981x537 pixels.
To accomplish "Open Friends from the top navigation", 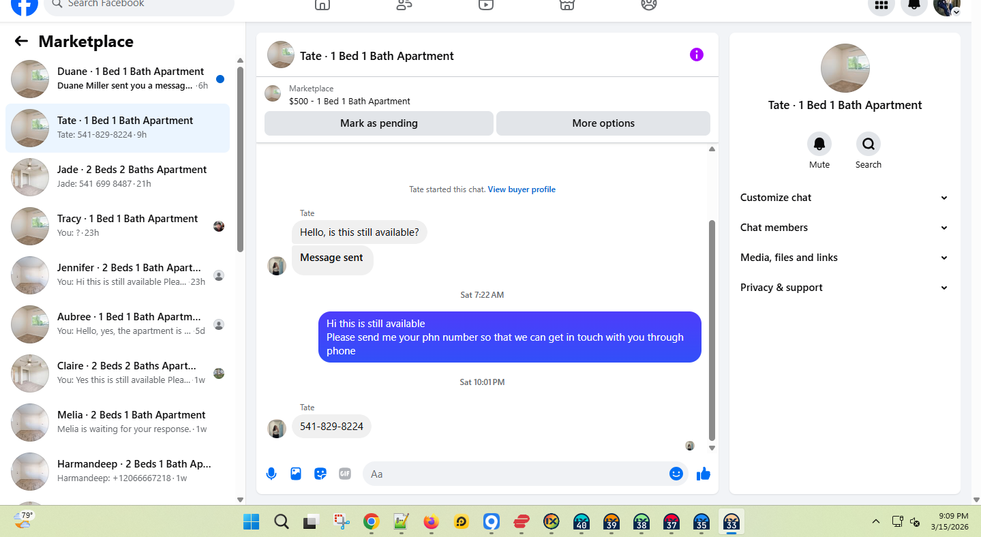I will pos(404,5).
